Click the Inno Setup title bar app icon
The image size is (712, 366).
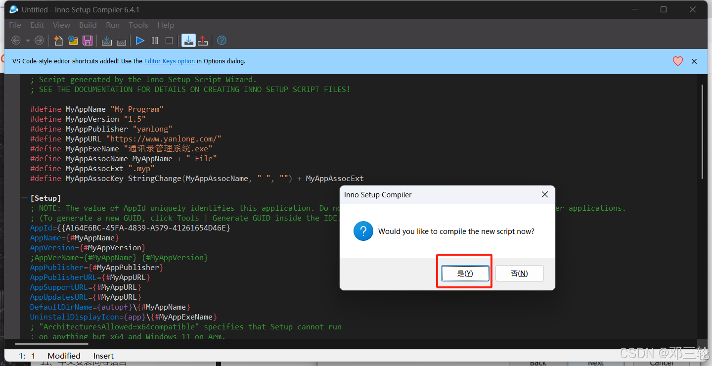(x=14, y=9)
